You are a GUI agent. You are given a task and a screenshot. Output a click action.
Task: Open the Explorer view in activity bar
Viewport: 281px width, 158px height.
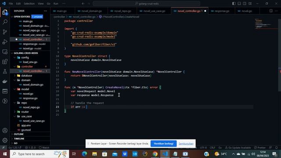(x=5, y=12)
